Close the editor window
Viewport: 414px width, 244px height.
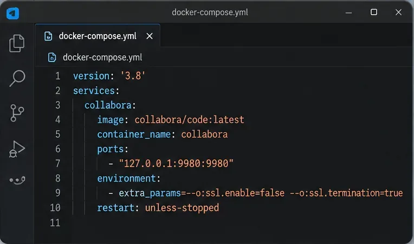pyautogui.click(x=398, y=12)
